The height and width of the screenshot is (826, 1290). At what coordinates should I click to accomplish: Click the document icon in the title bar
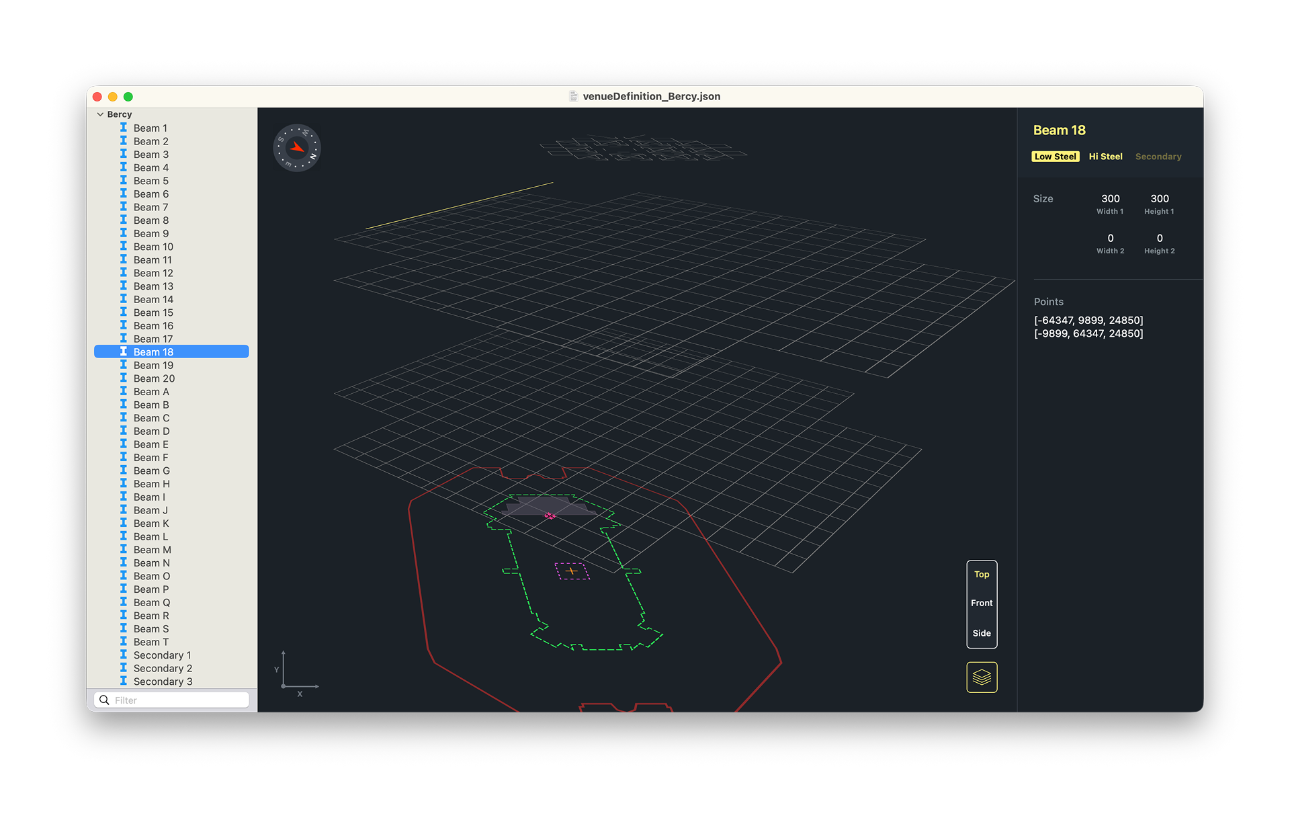tap(574, 96)
